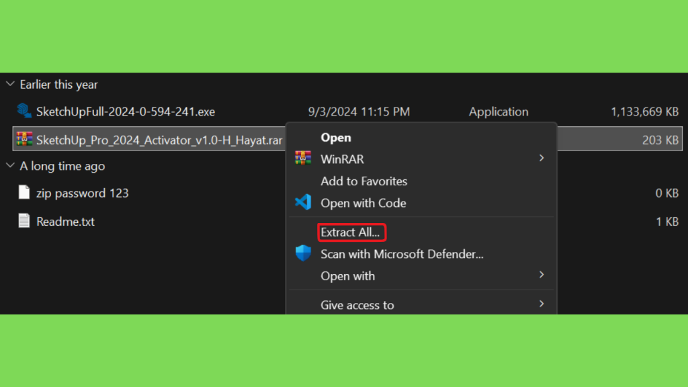Expand the WinRAR submenu arrow

tap(542, 158)
